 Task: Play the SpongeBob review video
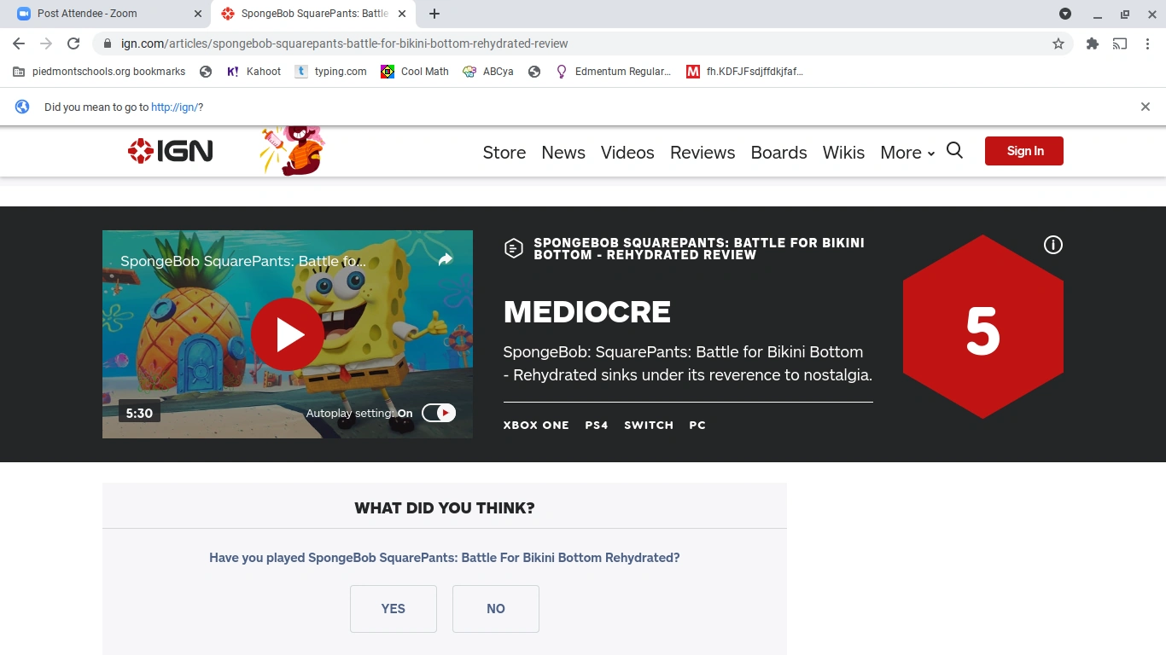click(x=288, y=334)
